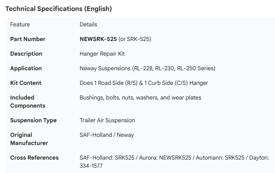The width and height of the screenshot is (275, 173).
Task: Select the bushings, bolts, nuts, washers text
Action: click(x=140, y=97)
